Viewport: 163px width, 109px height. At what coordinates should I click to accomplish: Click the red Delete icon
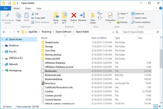coord(74,15)
